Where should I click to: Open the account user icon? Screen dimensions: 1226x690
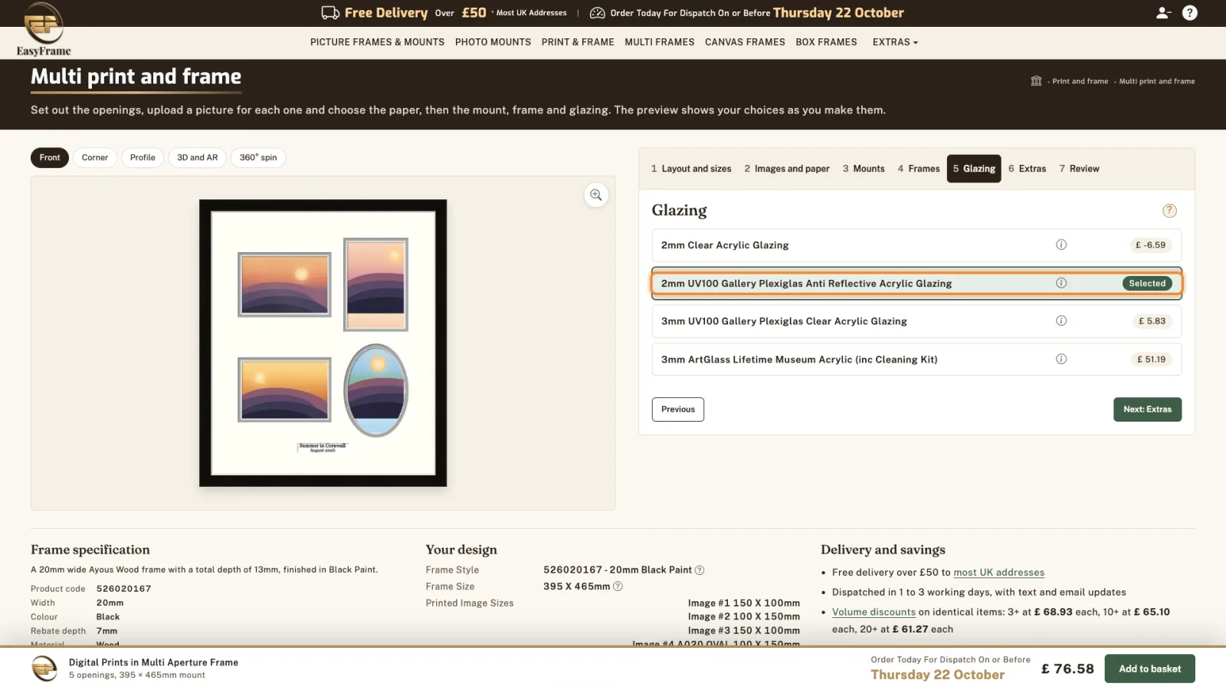1163,13
